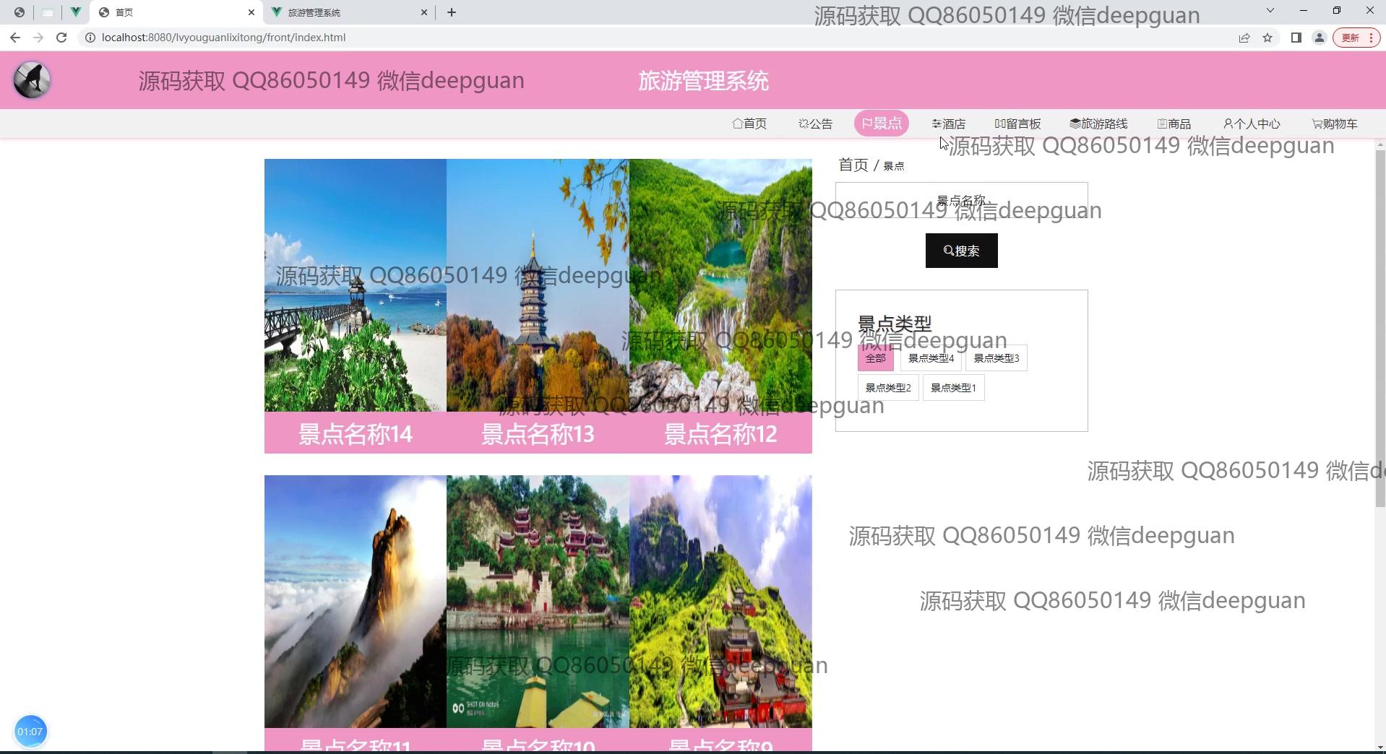Click the site logo avatar in header
Image resolution: width=1386 pixels, height=754 pixels.
[x=32, y=80]
